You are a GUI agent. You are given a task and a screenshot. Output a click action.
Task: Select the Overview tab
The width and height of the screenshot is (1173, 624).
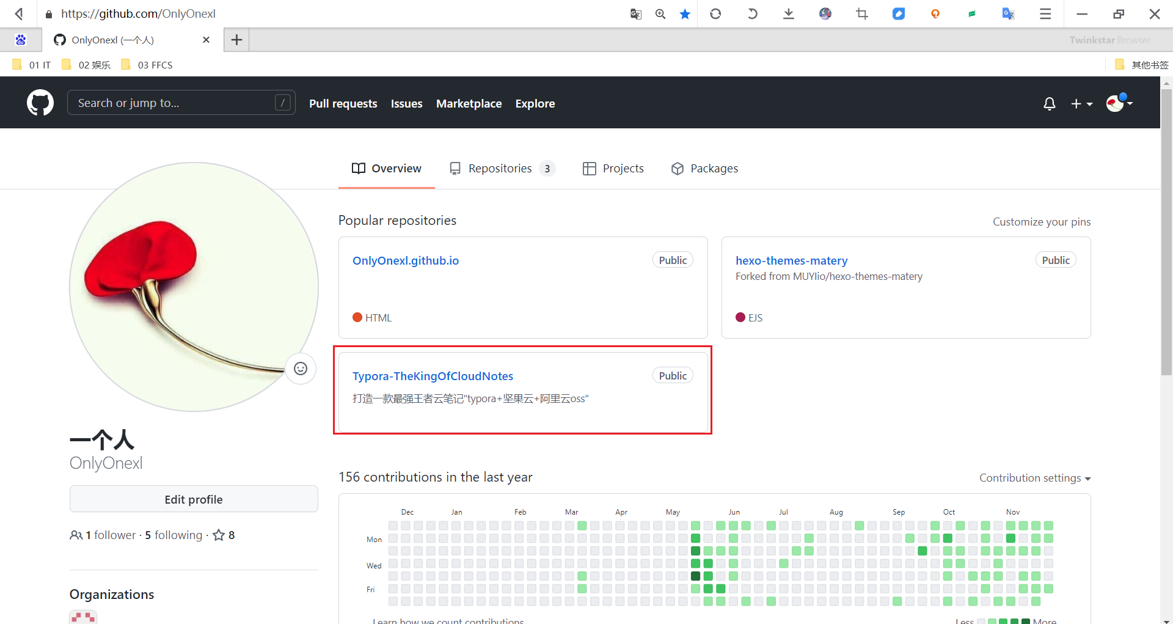click(387, 168)
